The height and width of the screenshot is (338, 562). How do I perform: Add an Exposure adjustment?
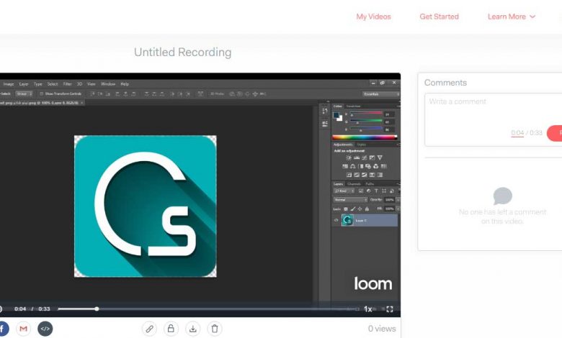click(372, 157)
